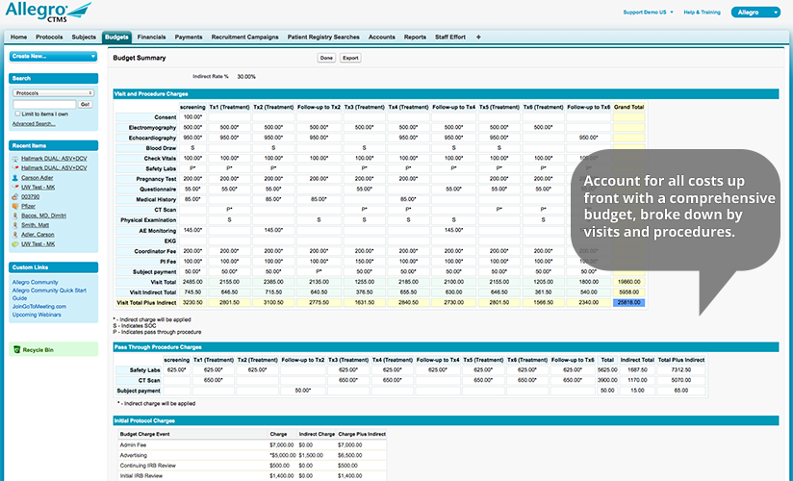Viewport: 793px width, 481px height.
Task: Click the Budget Charge Event column header
Action: pos(144,434)
